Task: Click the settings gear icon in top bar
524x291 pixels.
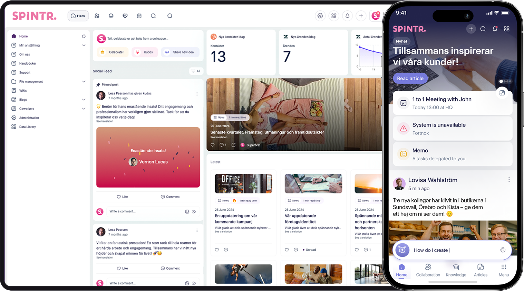Action: point(320,16)
